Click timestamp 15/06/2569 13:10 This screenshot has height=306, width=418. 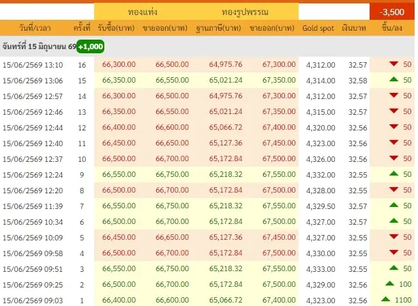click(33, 65)
